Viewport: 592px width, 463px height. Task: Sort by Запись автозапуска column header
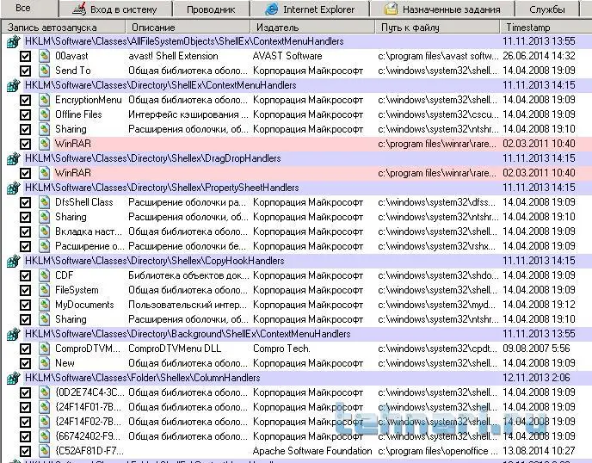(x=63, y=28)
